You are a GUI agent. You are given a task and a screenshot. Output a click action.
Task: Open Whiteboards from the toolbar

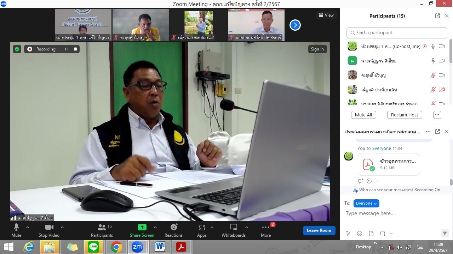233,230
